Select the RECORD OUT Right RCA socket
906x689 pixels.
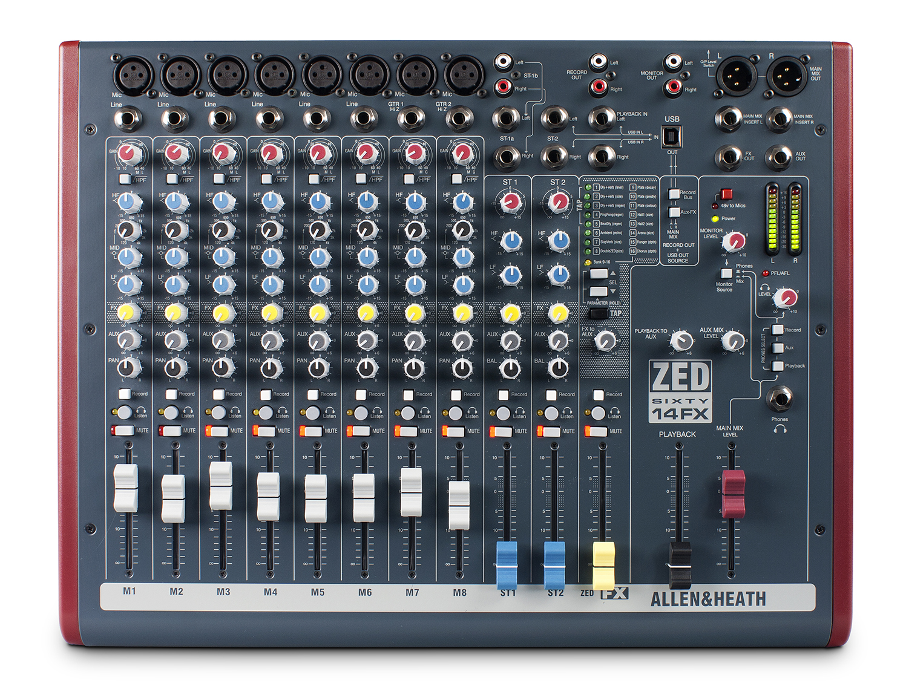(x=598, y=88)
